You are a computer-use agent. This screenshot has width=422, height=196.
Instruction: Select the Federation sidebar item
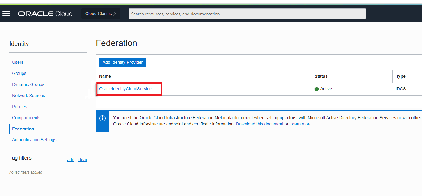23,129
